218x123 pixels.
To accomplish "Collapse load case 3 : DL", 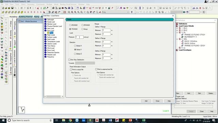I will 177,32.
